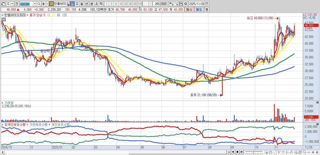Click the green 신 badge icon
The image size is (320, 155).
[x=51, y=4]
